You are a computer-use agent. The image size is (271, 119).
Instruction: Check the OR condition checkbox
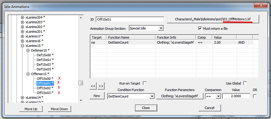[x=255, y=96]
